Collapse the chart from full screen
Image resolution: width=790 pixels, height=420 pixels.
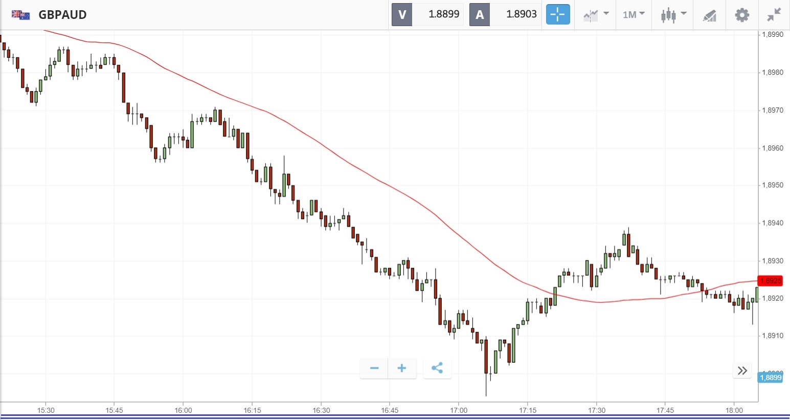coord(774,15)
